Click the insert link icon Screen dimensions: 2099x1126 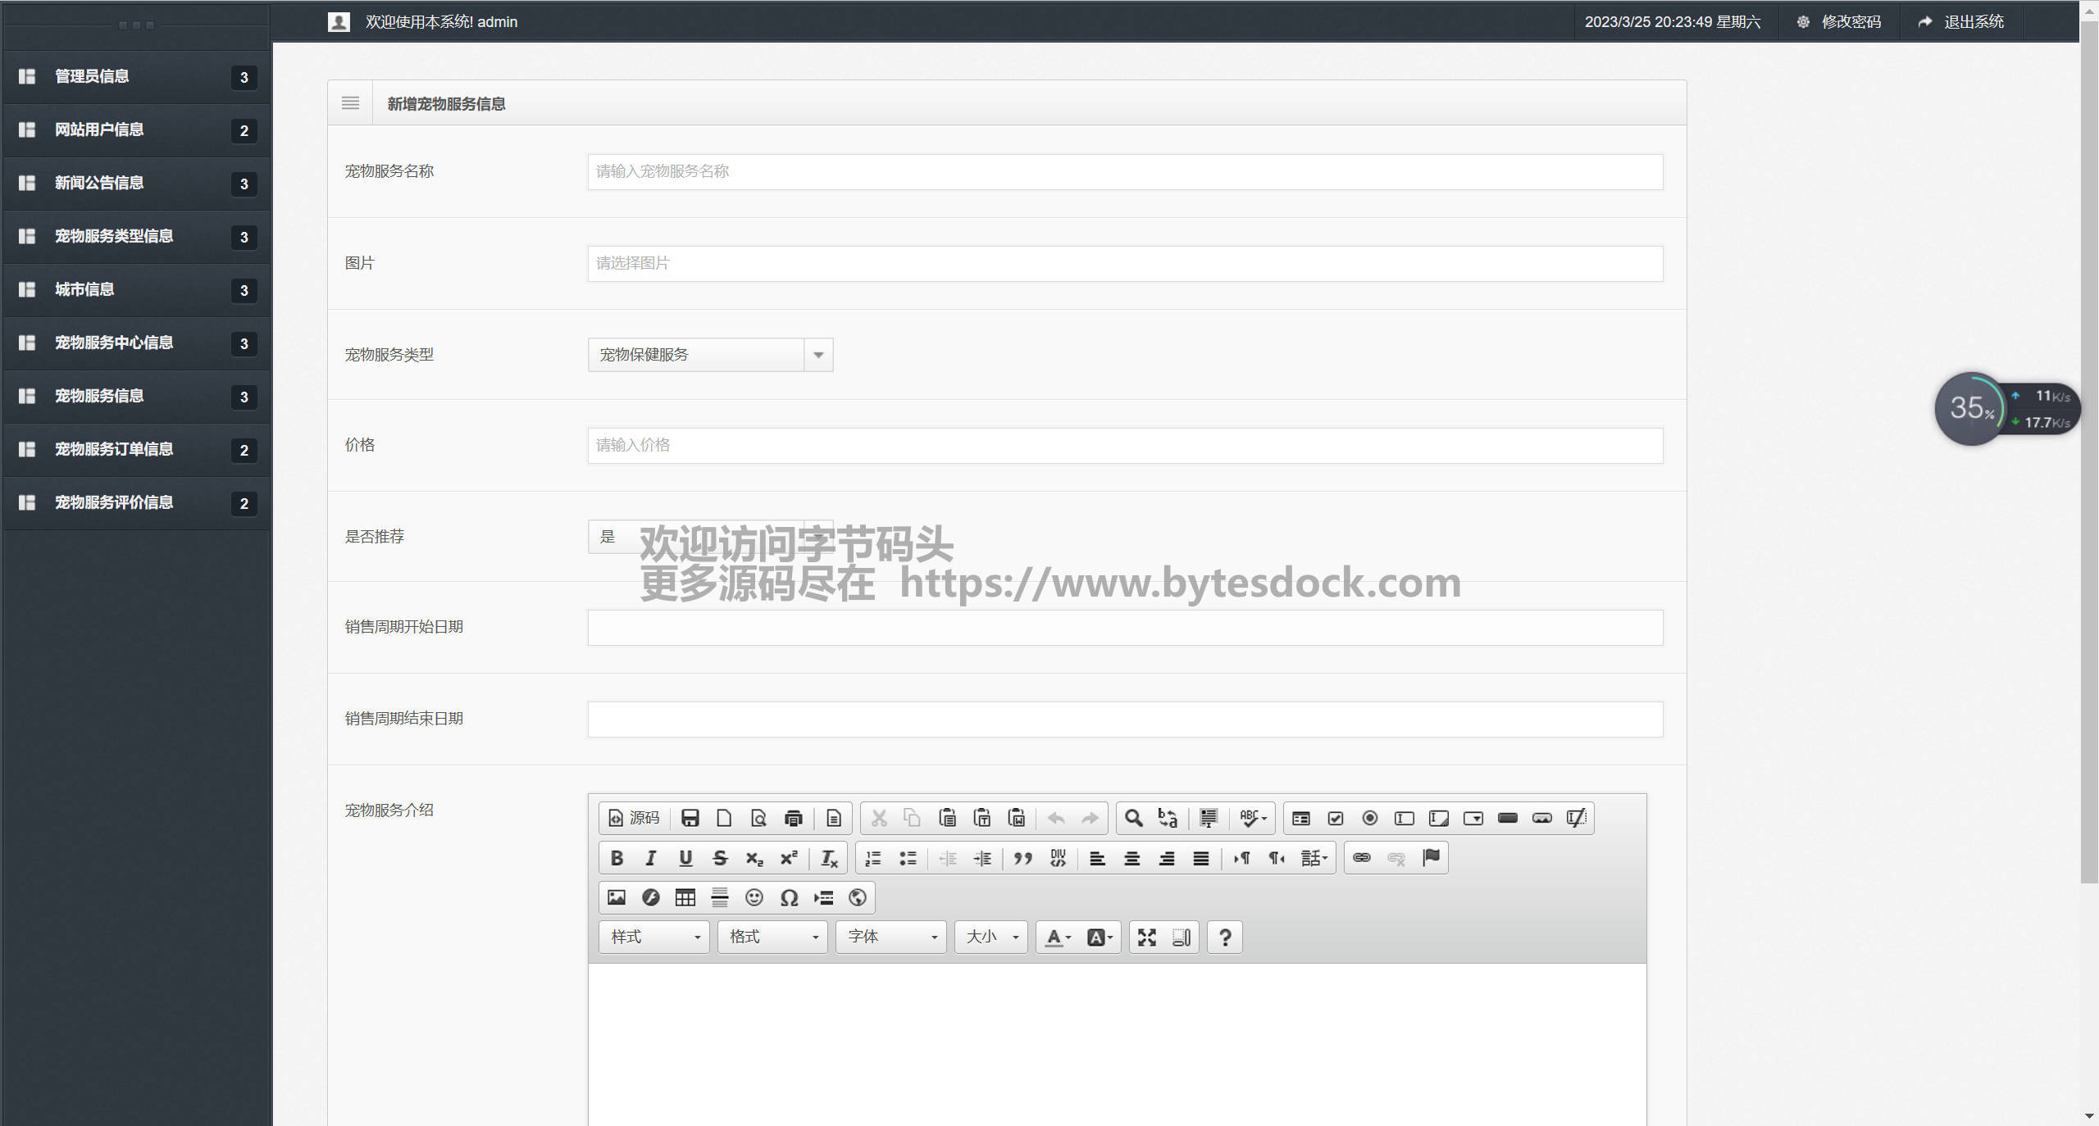[1361, 858]
